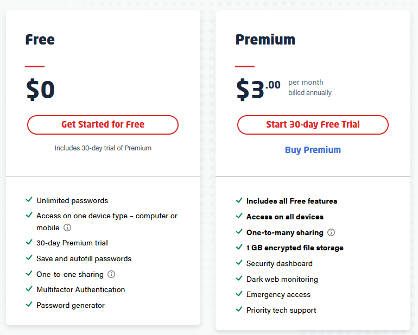Click info icon beside one device type
Screen dimensions: 418x335
pos(67,227)
